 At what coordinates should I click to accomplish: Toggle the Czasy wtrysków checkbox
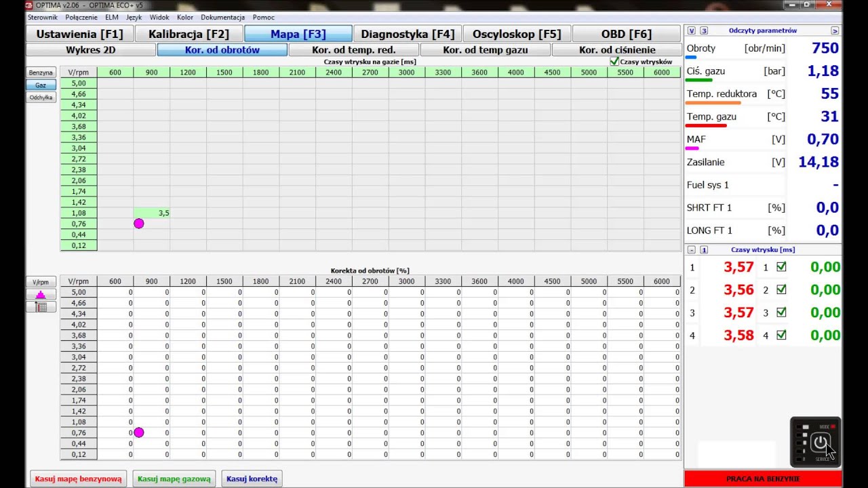(614, 61)
